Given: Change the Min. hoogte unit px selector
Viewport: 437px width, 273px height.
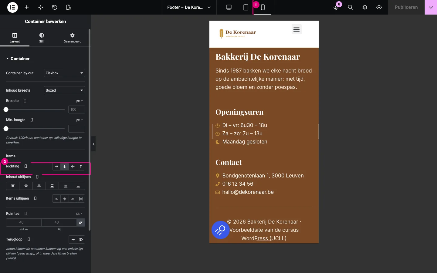Looking at the screenshot, I should point(80,120).
